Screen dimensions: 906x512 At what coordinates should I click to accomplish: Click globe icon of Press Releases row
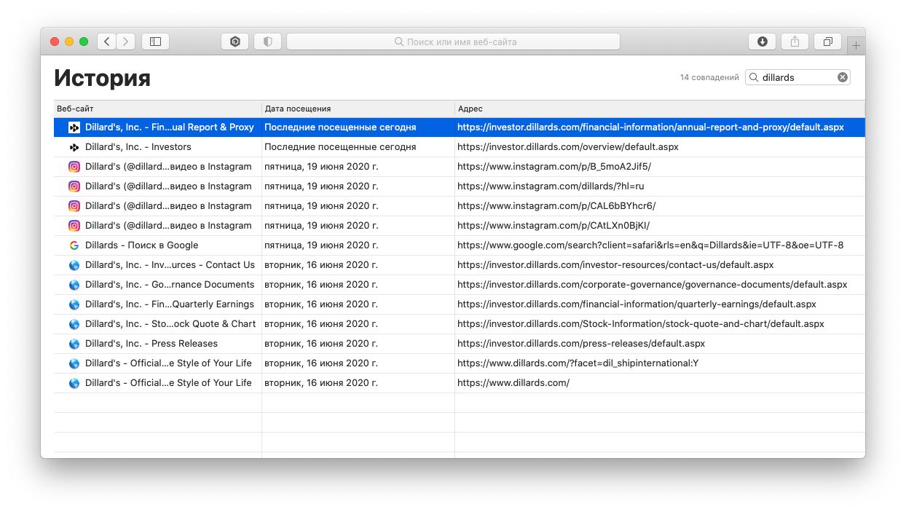click(x=74, y=344)
